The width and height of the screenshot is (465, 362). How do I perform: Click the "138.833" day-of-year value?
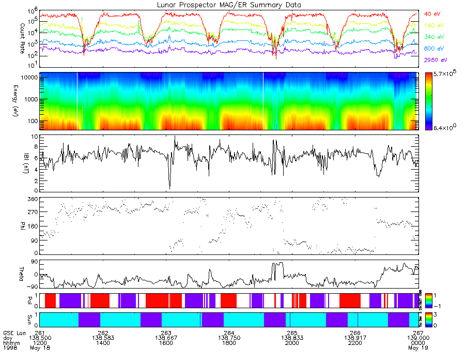pyautogui.click(x=292, y=338)
